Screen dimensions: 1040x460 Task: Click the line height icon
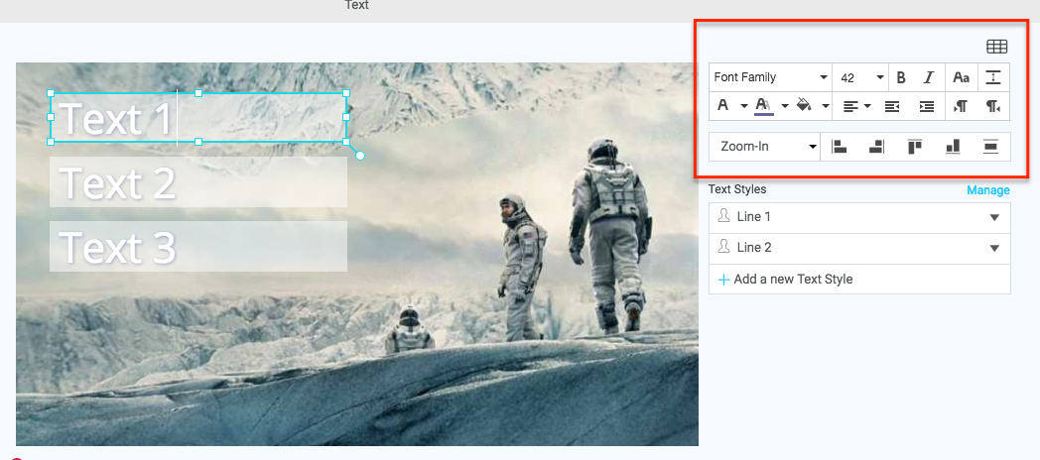pyautogui.click(x=993, y=77)
